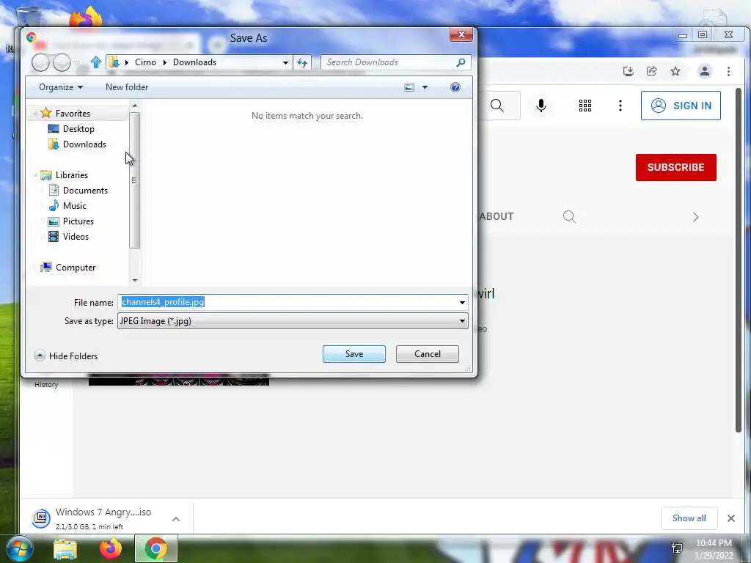Click the search magnifier in Save As dialog
The width and height of the screenshot is (751, 563).
click(461, 62)
